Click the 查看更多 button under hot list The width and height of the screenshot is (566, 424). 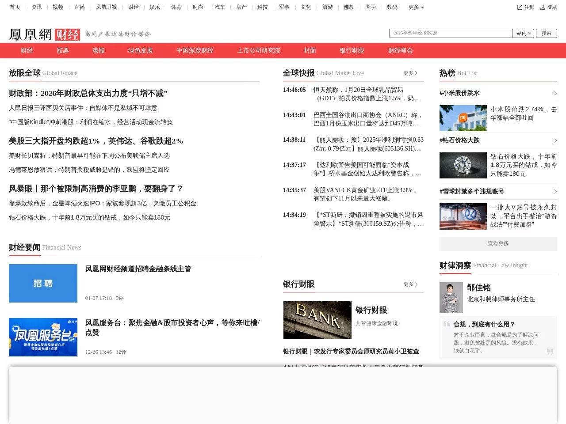498,243
